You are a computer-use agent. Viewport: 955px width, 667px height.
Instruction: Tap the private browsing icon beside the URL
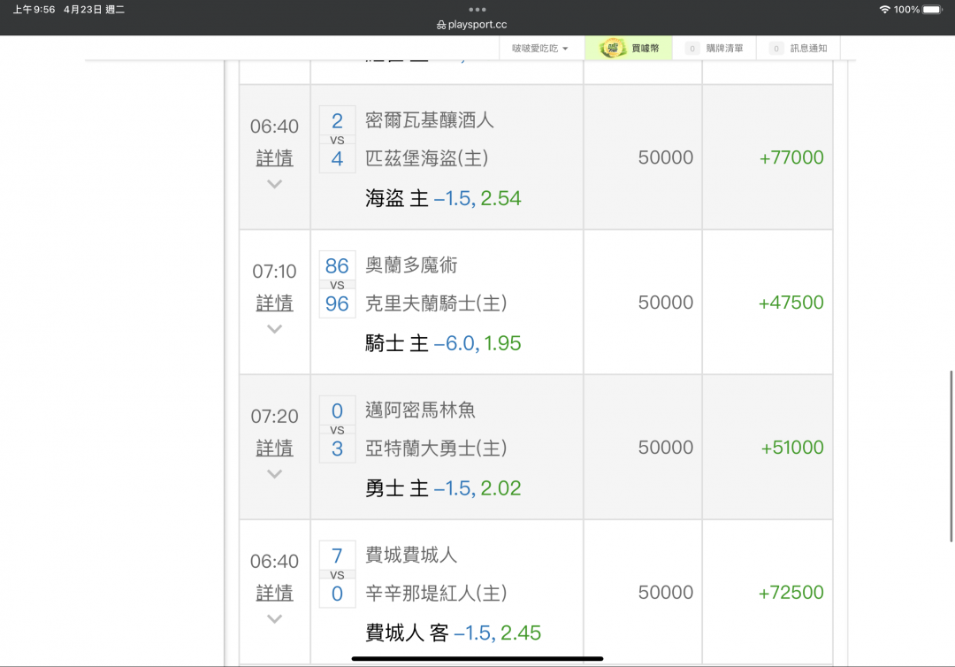(x=441, y=25)
